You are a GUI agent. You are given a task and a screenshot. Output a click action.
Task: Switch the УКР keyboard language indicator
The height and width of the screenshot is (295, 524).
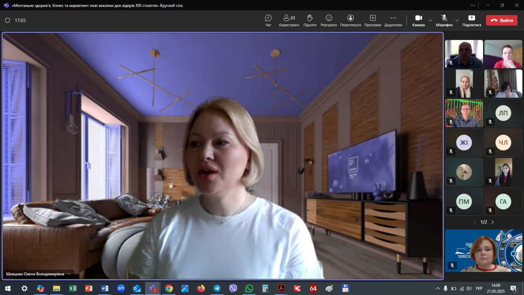click(x=479, y=288)
